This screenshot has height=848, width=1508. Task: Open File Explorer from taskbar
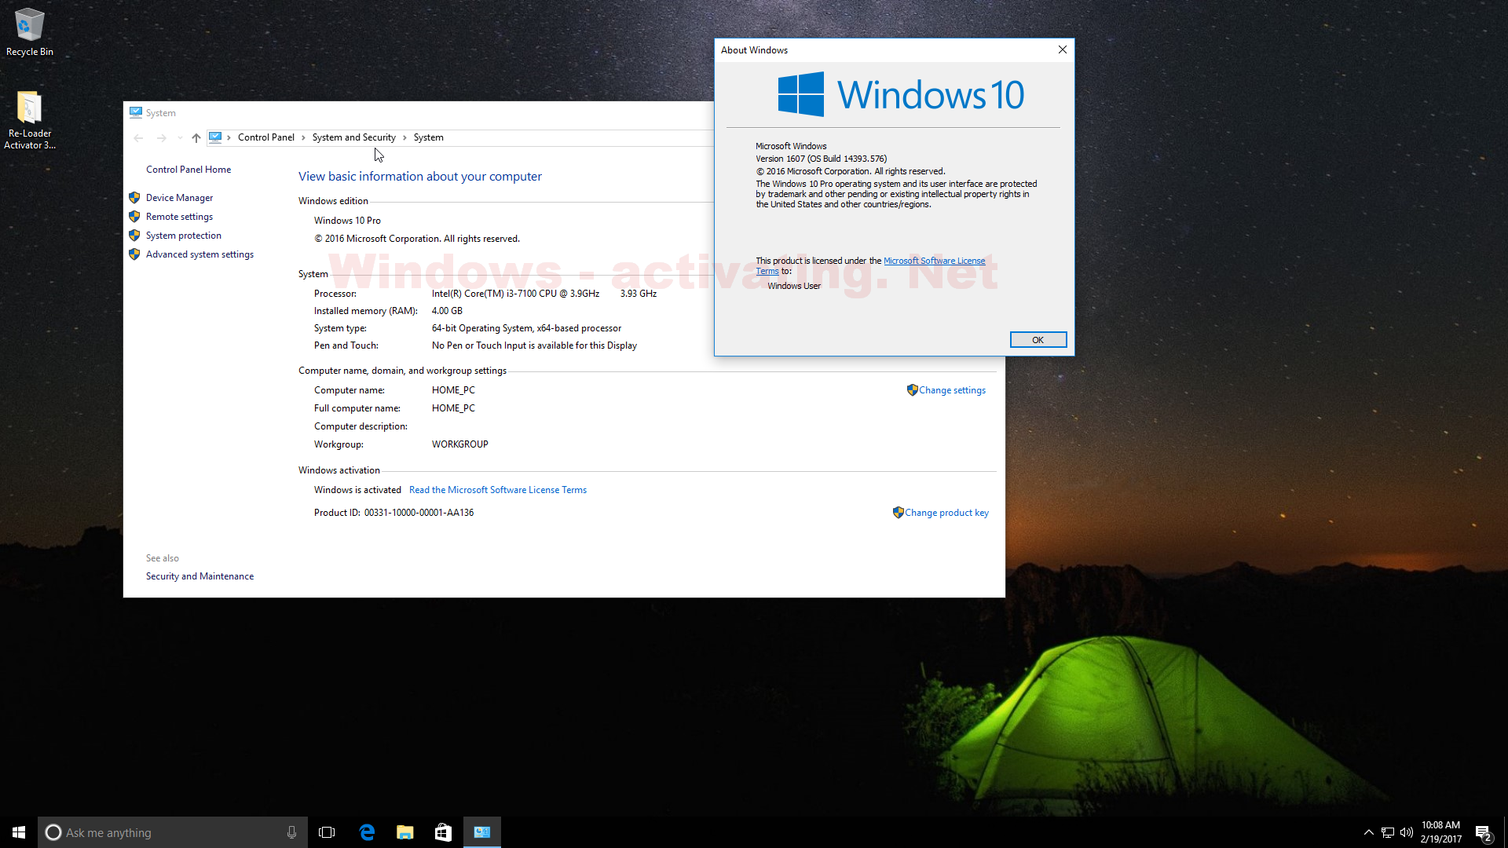click(x=405, y=832)
